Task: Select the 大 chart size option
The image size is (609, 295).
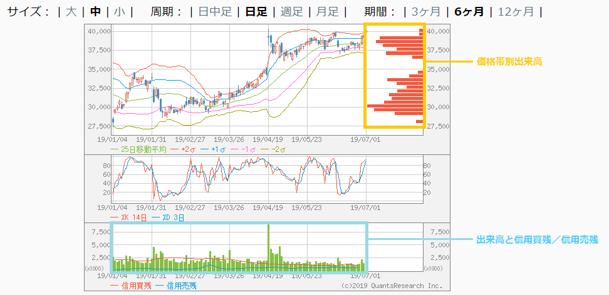Action: pos(72,12)
